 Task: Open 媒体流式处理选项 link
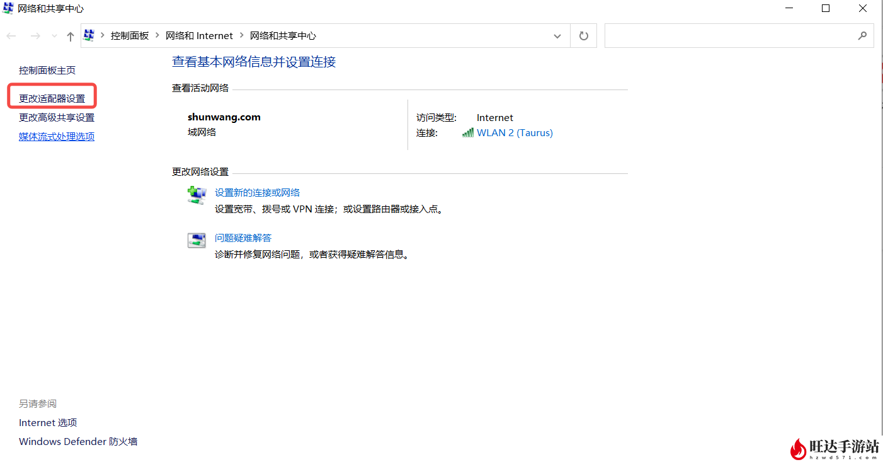57,136
